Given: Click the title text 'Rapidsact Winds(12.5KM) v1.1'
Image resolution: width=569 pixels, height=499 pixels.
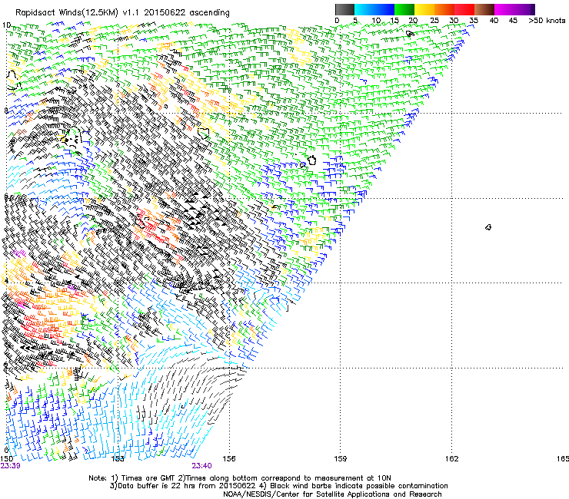Looking at the screenshot, I should 78,13.
